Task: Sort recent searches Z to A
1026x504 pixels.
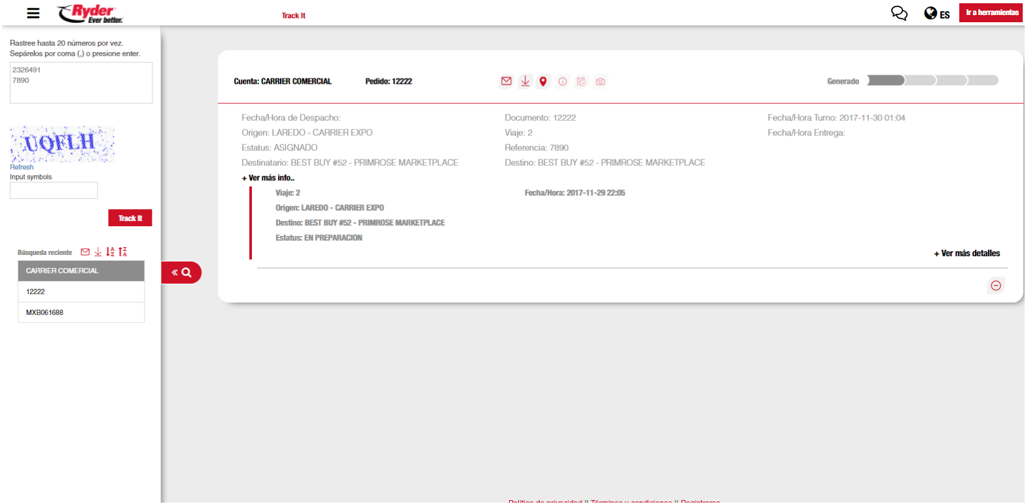Action: click(122, 252)
